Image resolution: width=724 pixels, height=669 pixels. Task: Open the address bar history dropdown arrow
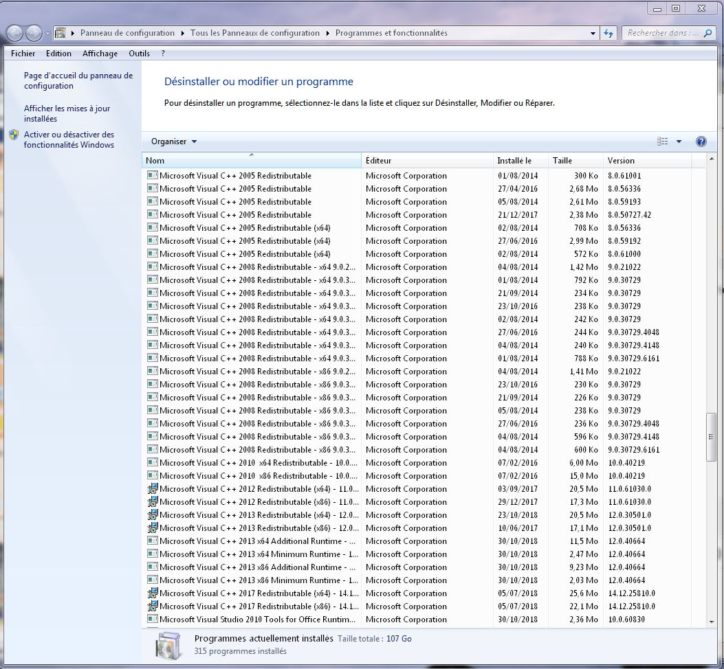pos(593,33)
